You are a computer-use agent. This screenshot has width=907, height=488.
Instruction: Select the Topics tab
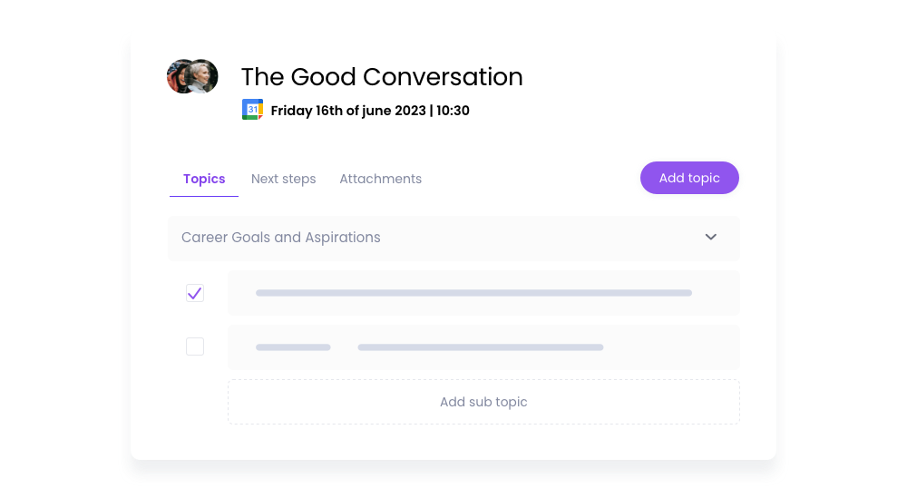[204, 179]
